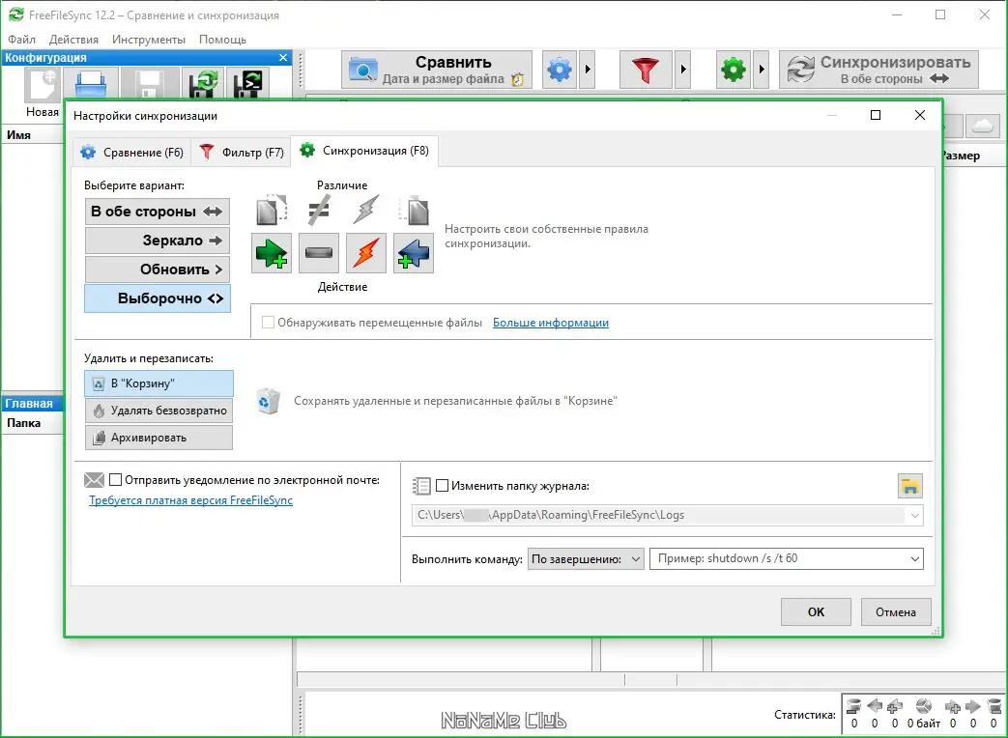Click not-equal difference category icon
The image size is (1008, 738).
tap(319, 211)
